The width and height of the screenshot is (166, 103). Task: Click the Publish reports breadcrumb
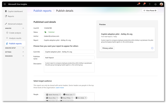point(42,11)
